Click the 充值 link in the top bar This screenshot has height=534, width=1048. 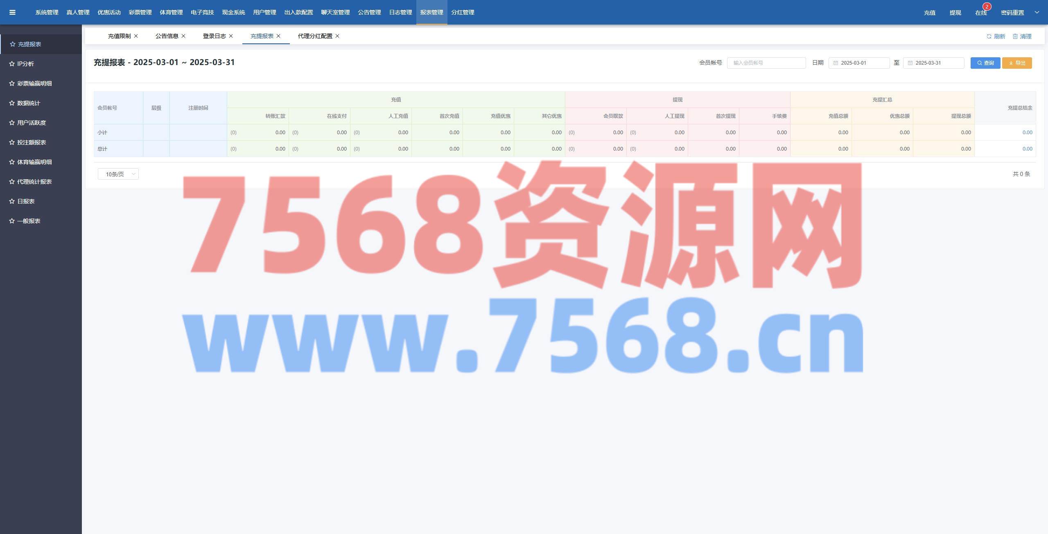[x=929, y=13]
